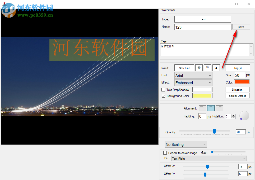
Task: Insert the bullet • character
Action: [x=216, y=68]
